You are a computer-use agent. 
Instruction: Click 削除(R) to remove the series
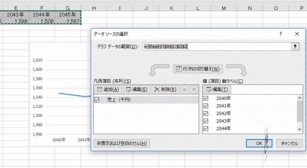tap(165, 90)
